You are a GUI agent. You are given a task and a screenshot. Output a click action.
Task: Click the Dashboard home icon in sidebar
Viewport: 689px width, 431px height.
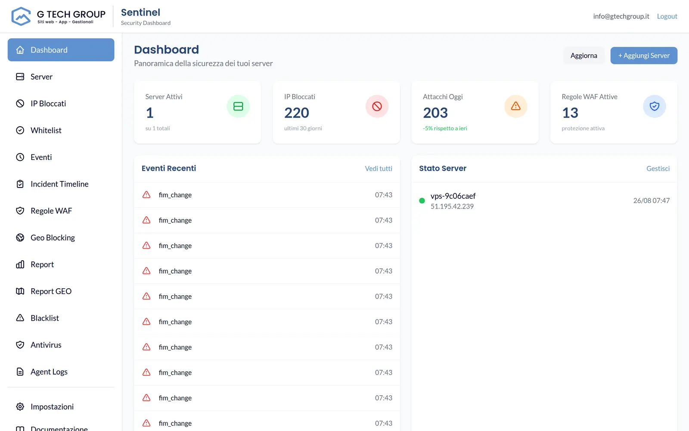pyautogui.click(x=20, y=50)
